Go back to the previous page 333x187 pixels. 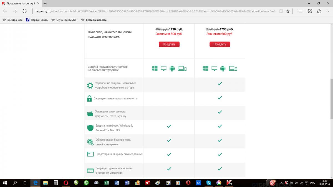click(x=5, y=11)
